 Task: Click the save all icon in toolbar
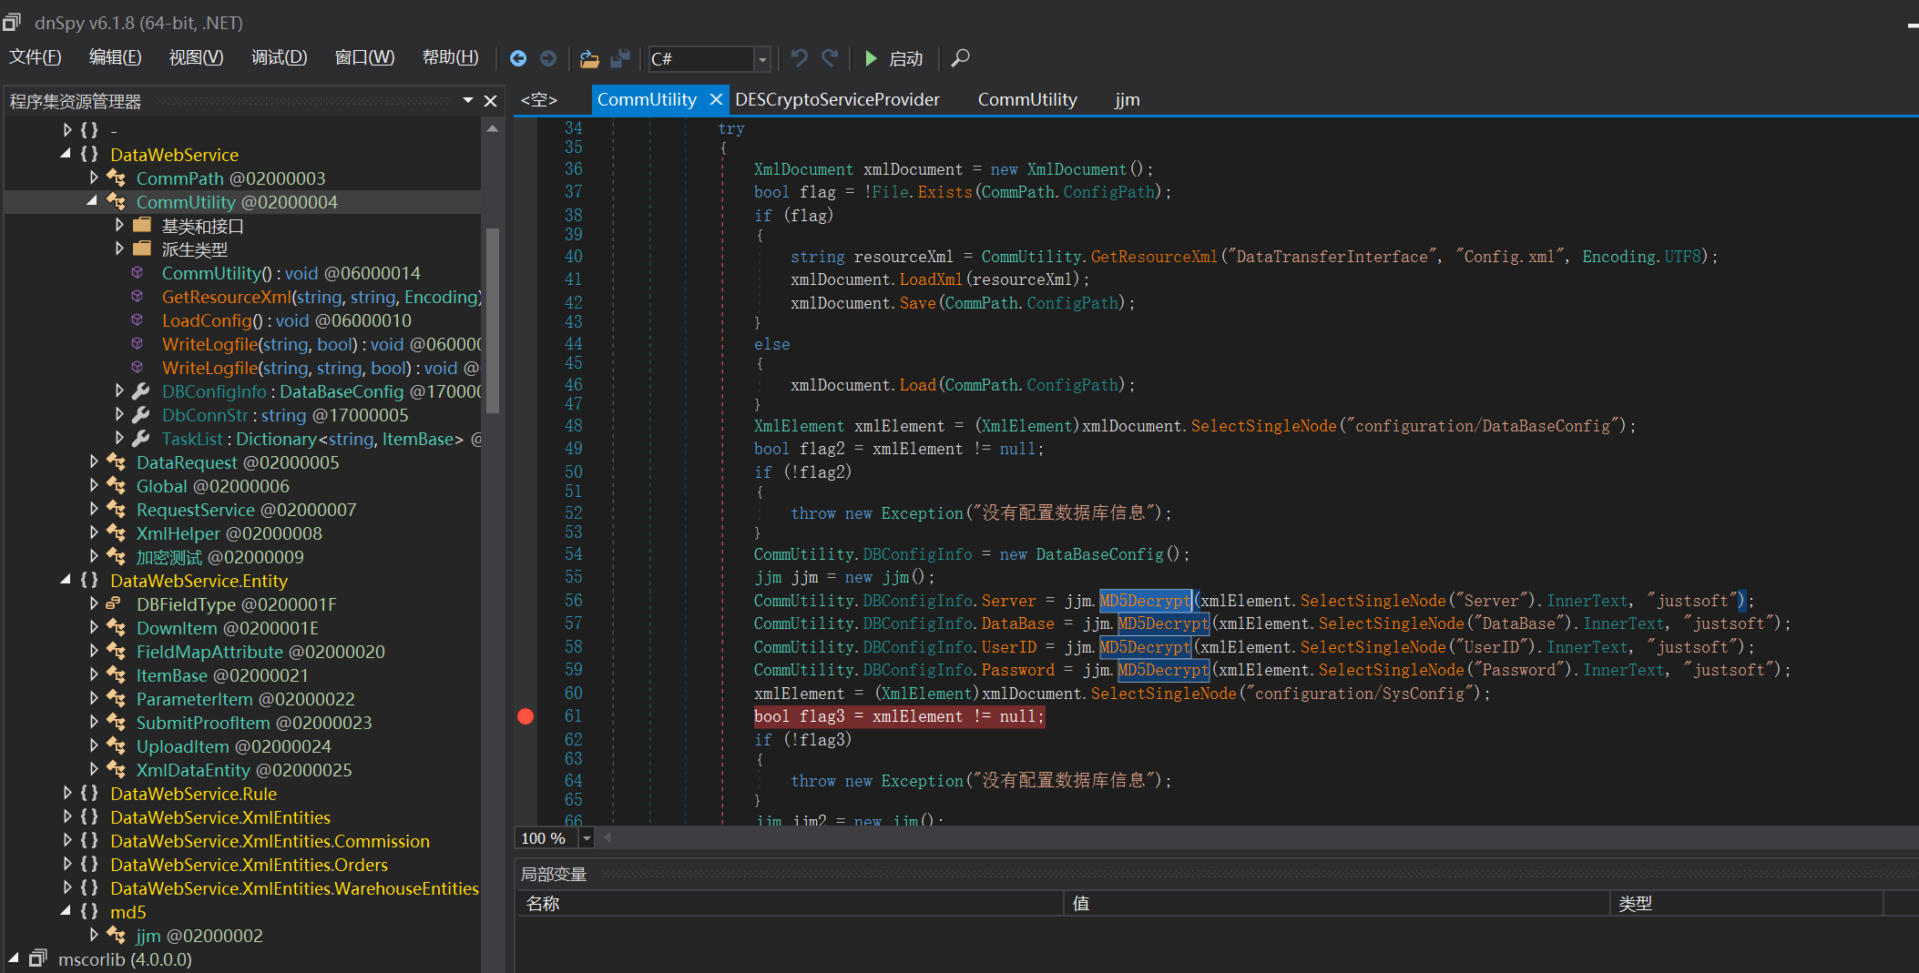[x=620, y=58]
